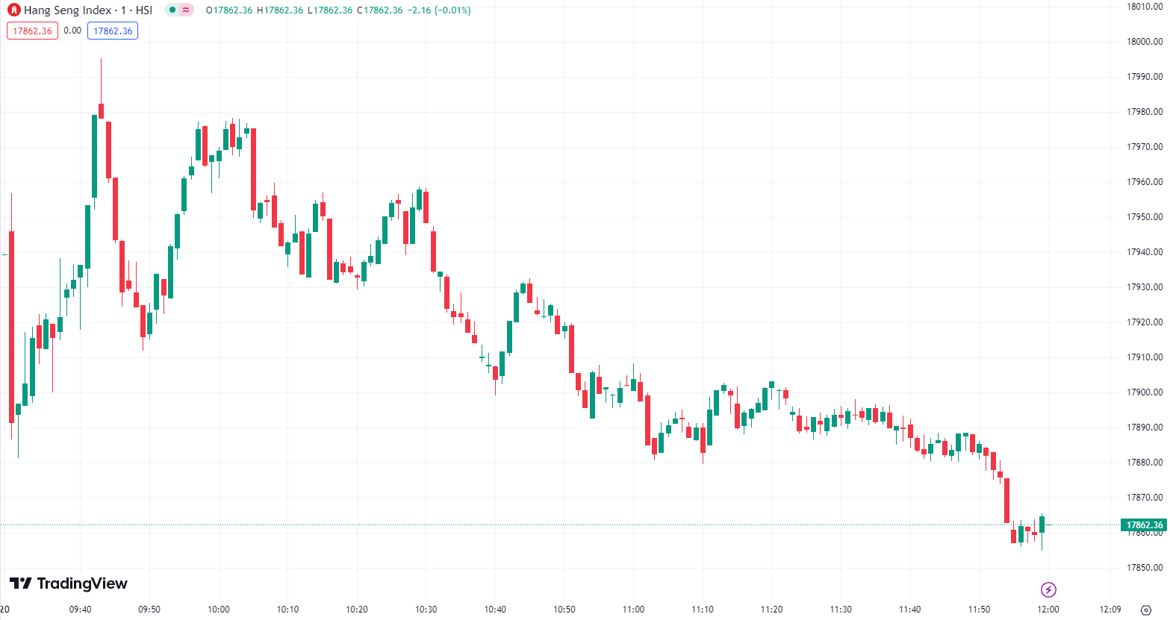Click the tall red candle near 09:43 peak
This screenshot has height=620, width=1170.
coord(108,149)
